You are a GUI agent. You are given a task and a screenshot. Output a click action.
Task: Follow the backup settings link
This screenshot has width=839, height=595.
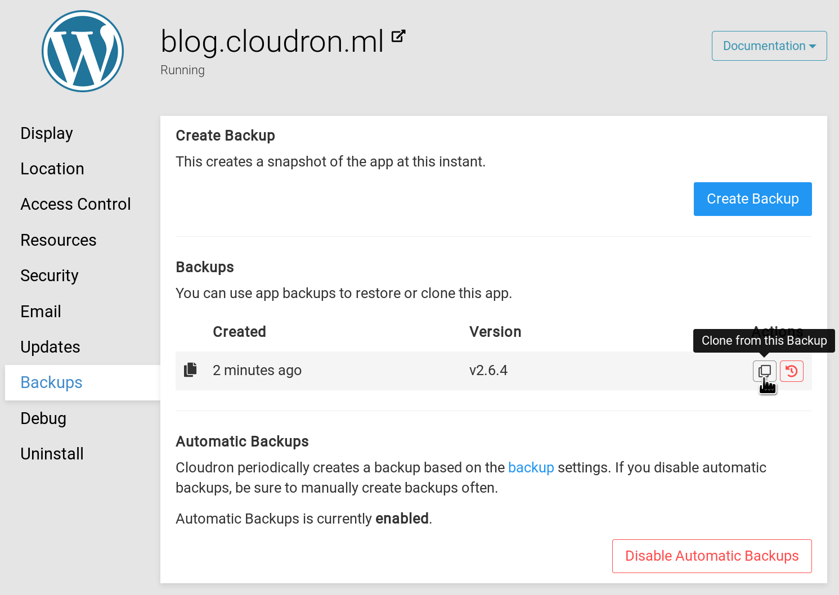coord(531,468)
